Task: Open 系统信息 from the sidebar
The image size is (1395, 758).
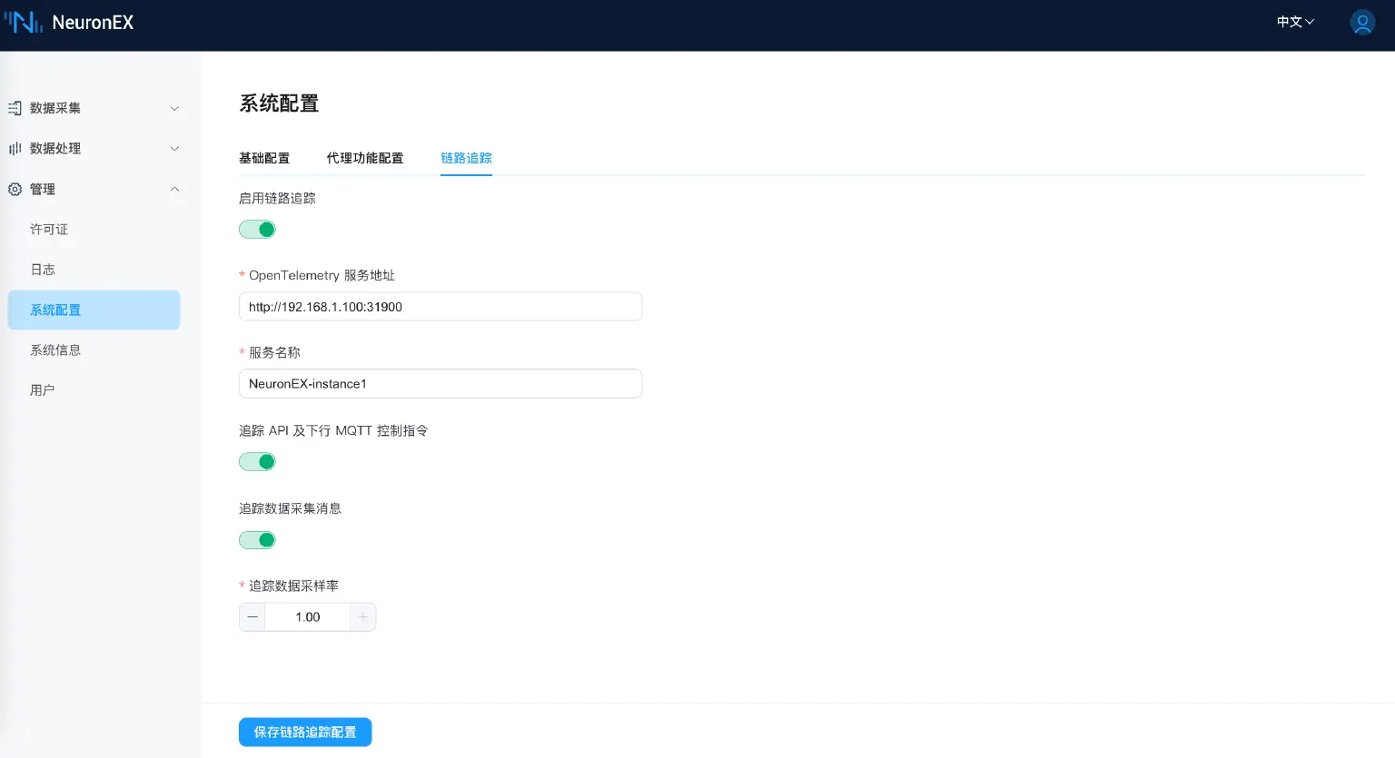Action: pos(55,349)
